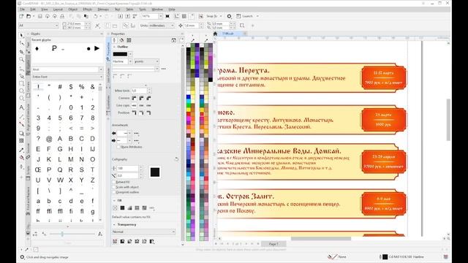Collapse the Outline section

pyautogui.click(x=114, y=47)
